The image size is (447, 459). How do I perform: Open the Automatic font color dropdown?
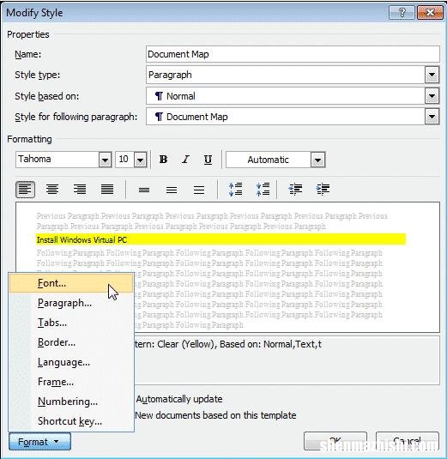pyautogui.click(x=318, y=160)
